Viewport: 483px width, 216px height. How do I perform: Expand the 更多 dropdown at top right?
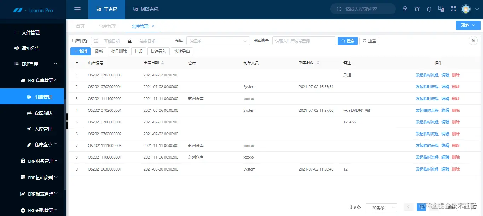point(467,25)
